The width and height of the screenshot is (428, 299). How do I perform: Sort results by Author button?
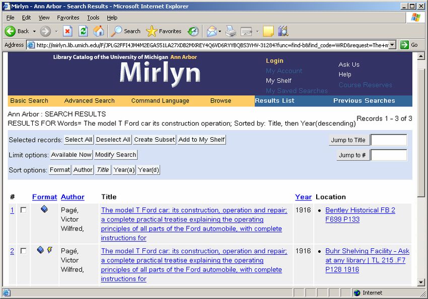point(83,170)
